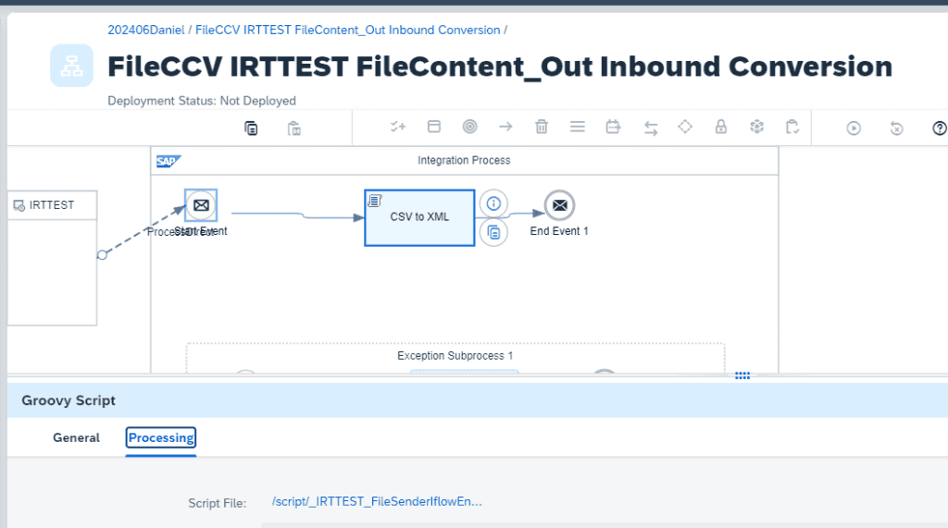Open the /script/_IRTTEST_FileSenderIflowEn... script file link

coord(377,501)
